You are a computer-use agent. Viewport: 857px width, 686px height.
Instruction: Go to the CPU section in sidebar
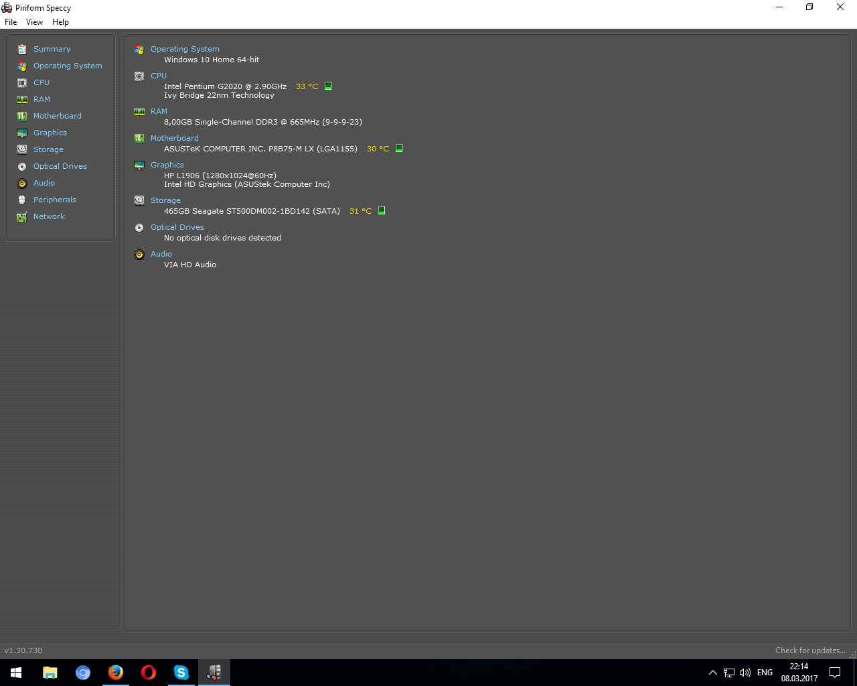pos(42,82)
